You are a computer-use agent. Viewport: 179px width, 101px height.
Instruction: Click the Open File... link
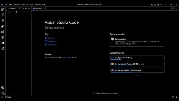click(50, 42)
